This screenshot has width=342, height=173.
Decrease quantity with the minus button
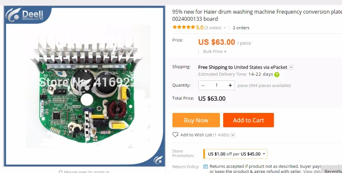click(203, 85)
